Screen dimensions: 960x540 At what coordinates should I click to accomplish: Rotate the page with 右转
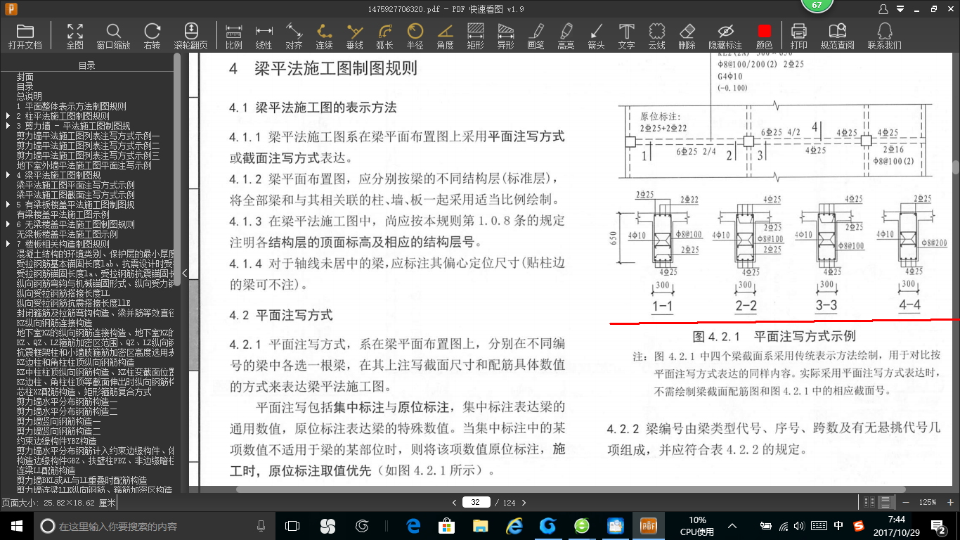[152, 36]
